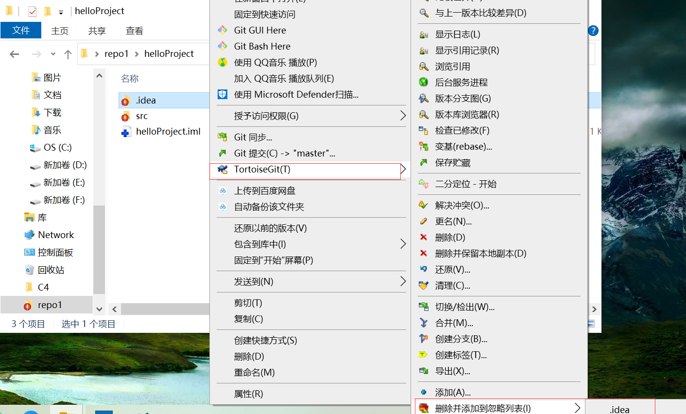Screen dimensions: 686x414
Task: Go up one folder level arrow
Action: tap(68, 54)
